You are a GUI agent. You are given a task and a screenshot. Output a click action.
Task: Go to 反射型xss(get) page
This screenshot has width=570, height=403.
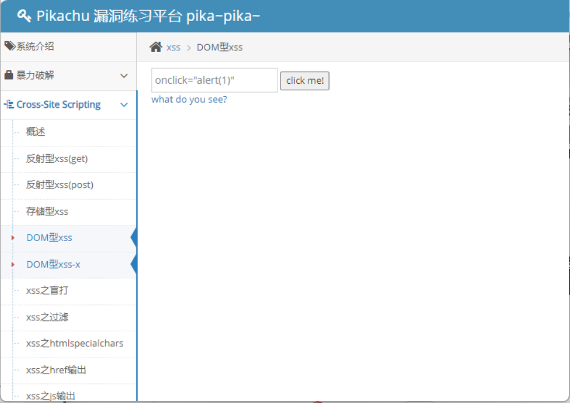pos(57,158)
